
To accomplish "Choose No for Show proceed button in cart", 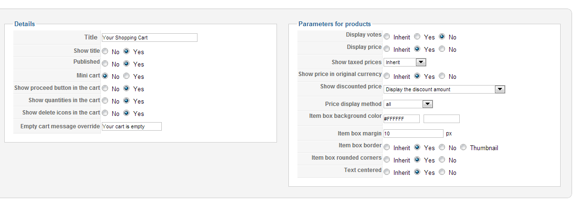I will pyautogui.click(x=105, y=88).
